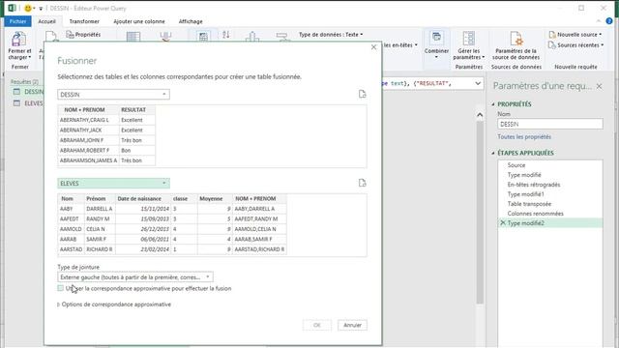
Task: Click the vertical scrollbar of the preview
Action: [x=480, y=213]
